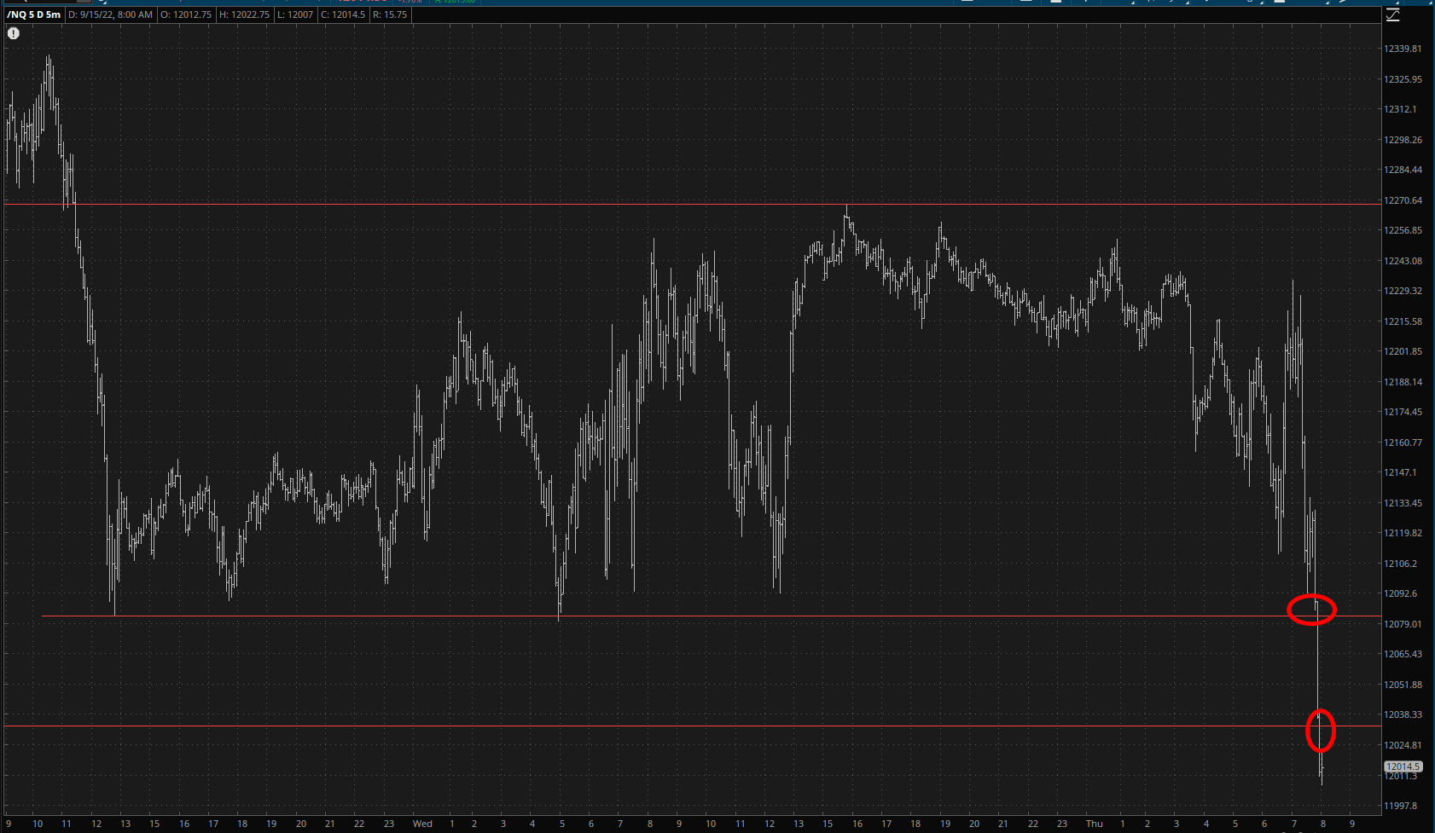Click the High price value H: 12022.75
Screen dimensions: 1435x833
(245, 14)
